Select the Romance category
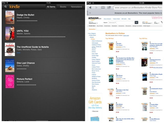 click(94, 78)
